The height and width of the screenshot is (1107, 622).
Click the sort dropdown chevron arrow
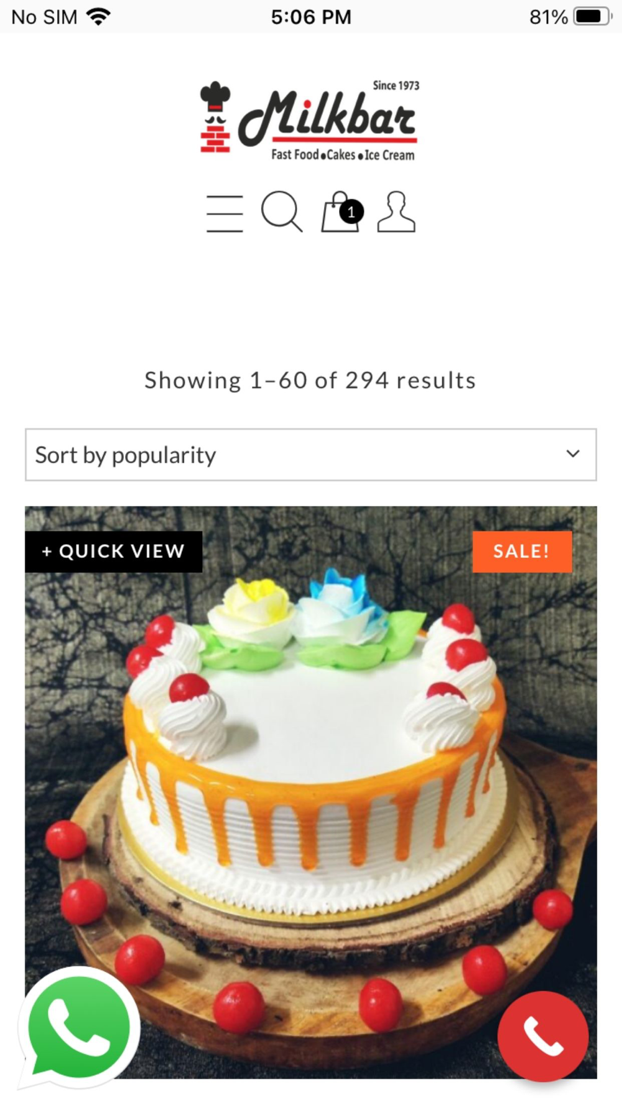click(573, 454)
